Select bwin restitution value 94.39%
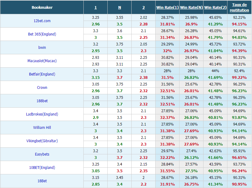 coord(239,51)
